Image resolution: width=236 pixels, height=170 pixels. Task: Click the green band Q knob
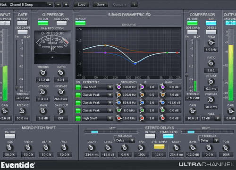142,110
